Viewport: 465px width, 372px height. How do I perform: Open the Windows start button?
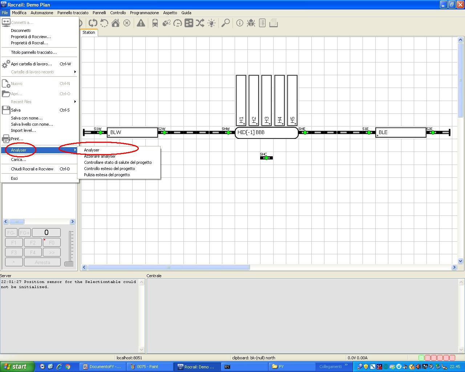click(x=17, y=367)
